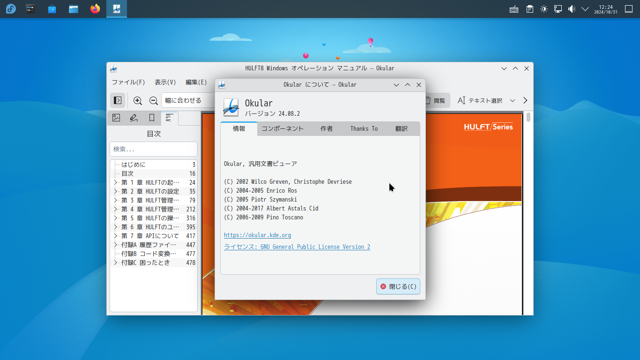Open the clock showing 12:24

(x=606, y=9)
